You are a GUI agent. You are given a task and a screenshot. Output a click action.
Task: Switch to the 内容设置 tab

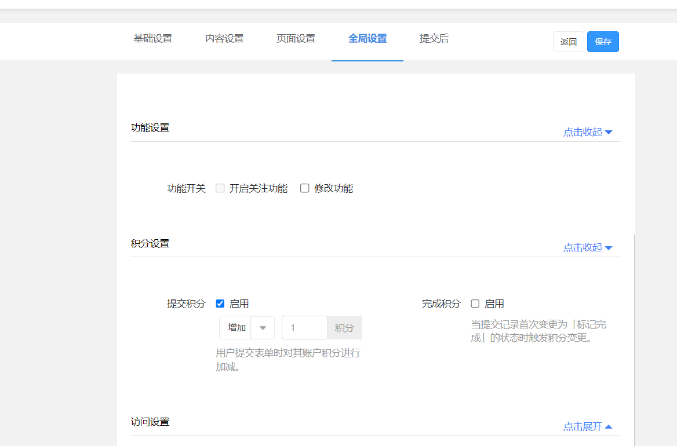click(x=224, y=38)
